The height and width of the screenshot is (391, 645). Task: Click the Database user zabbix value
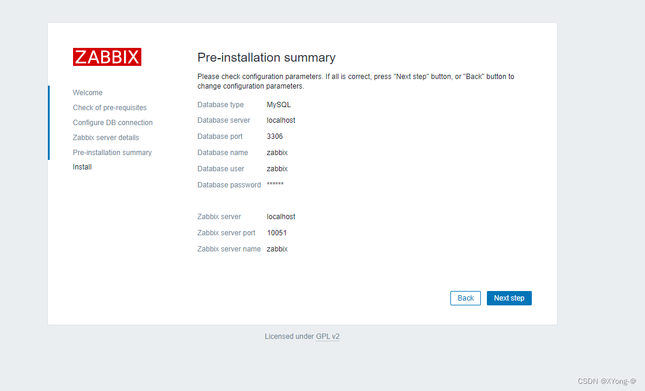pyautogui.click(x=277, y=169)
